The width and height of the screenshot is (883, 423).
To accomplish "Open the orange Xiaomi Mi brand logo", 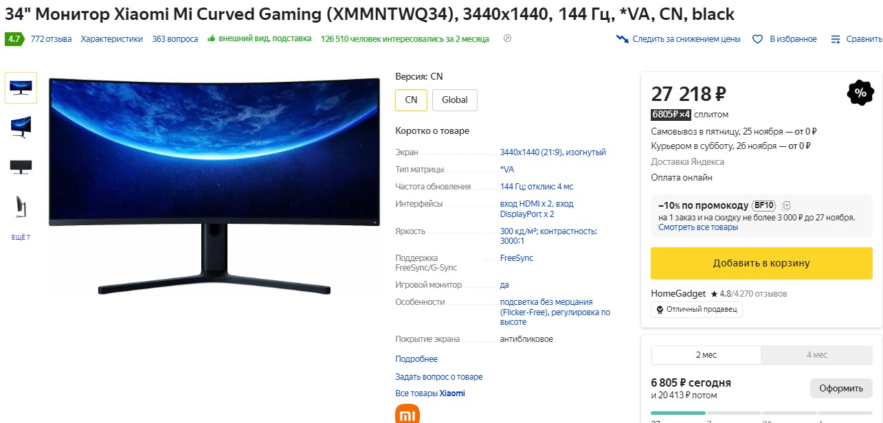I will pos(407,414).
